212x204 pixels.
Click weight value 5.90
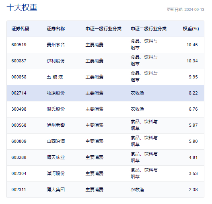[x=193, y=141]
